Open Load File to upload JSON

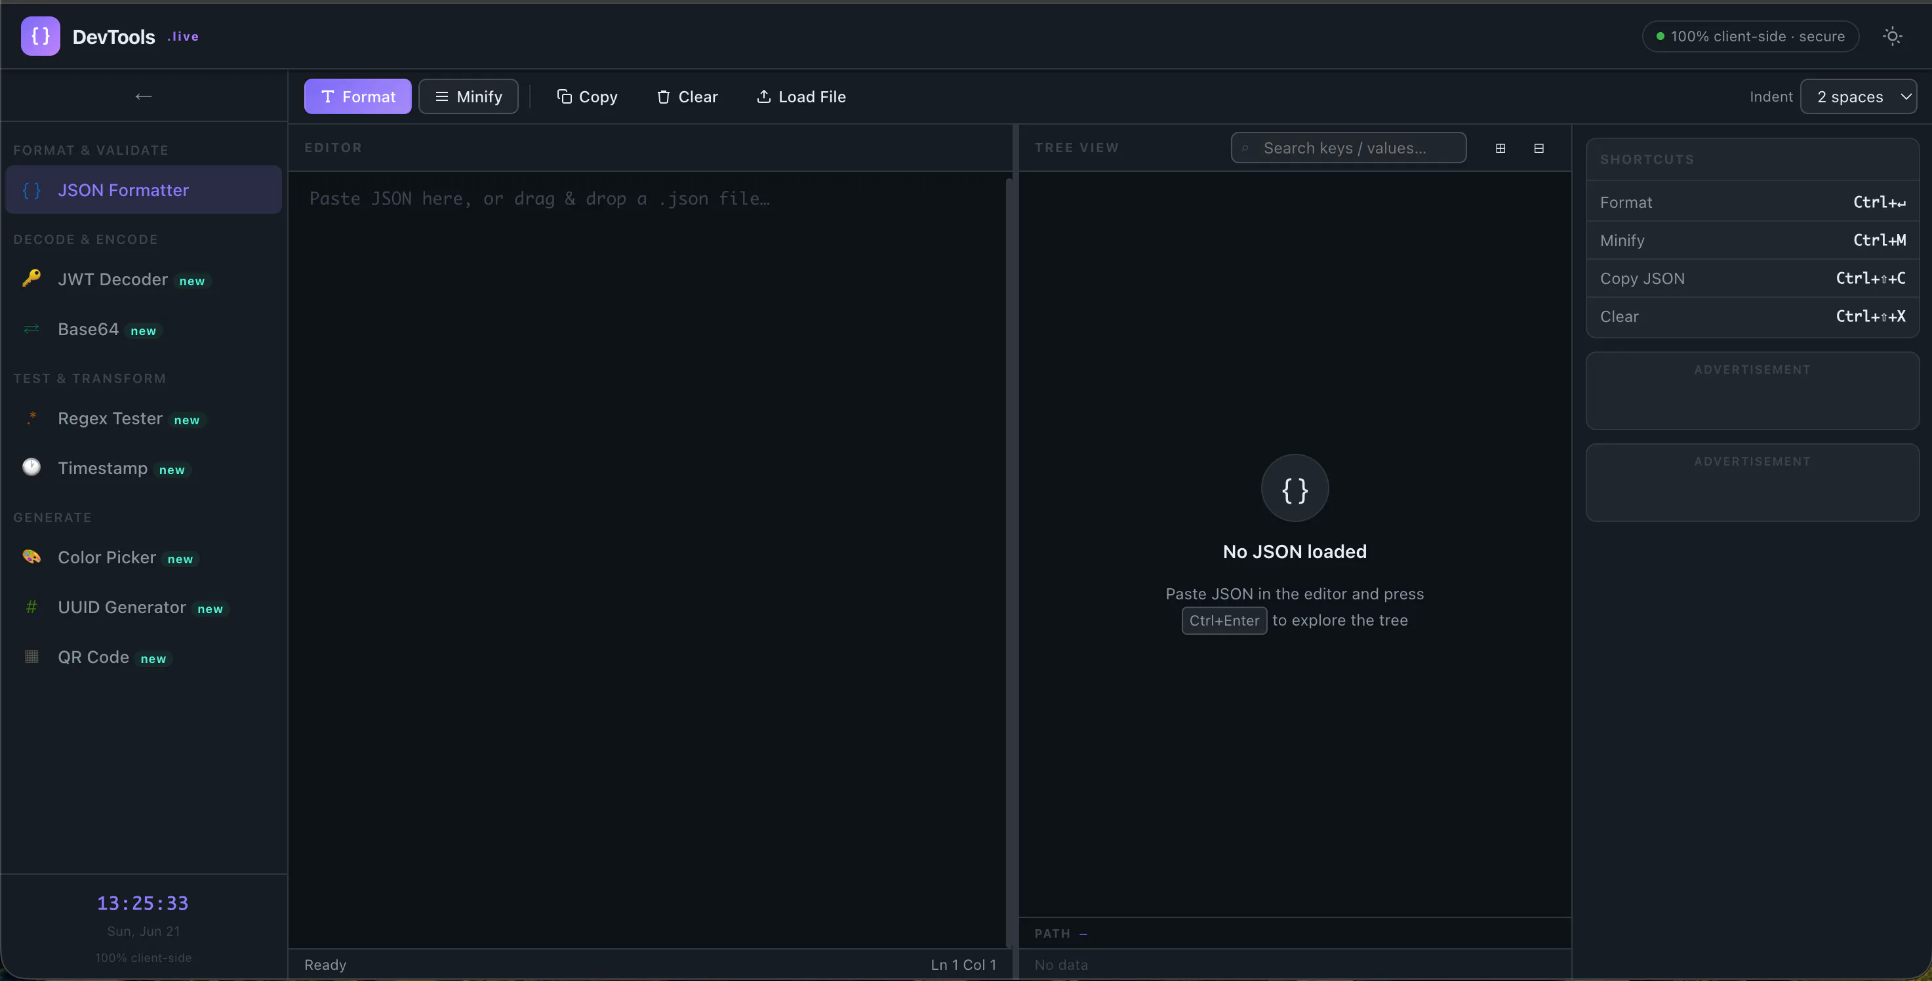pyautogui.click(x=801, y=97)
